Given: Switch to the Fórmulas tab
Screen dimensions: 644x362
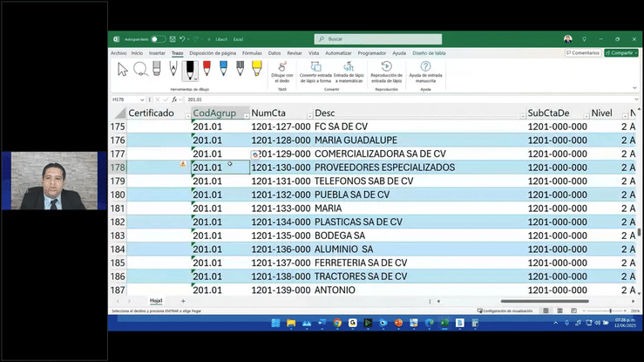Looking at the screenshot, I should 252,53.
